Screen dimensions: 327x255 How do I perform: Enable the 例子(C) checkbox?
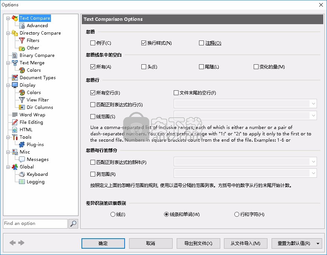click(93, 43)
